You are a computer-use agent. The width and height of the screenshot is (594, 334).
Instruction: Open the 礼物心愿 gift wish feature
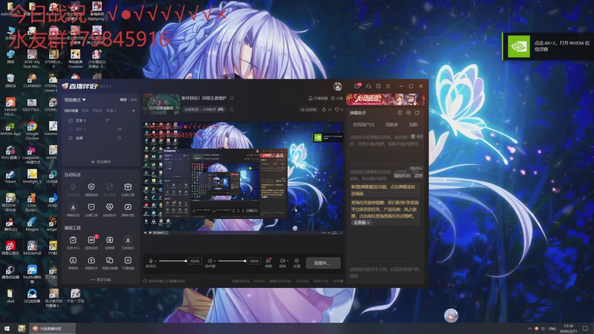coord(128,189)
